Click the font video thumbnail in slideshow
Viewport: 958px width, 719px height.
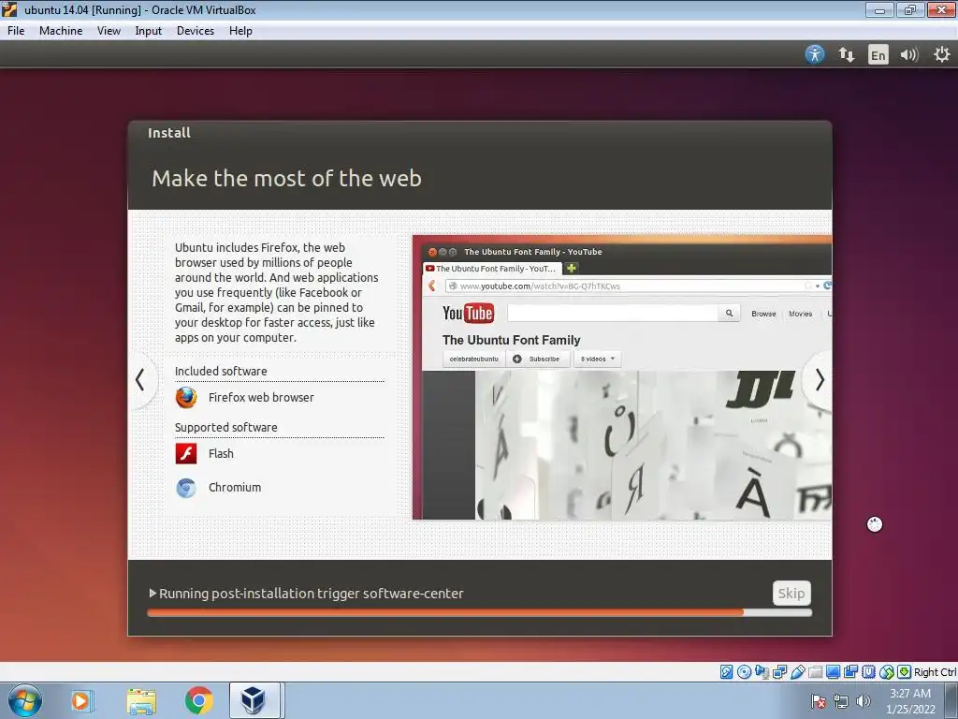click(x=653, y=445)
